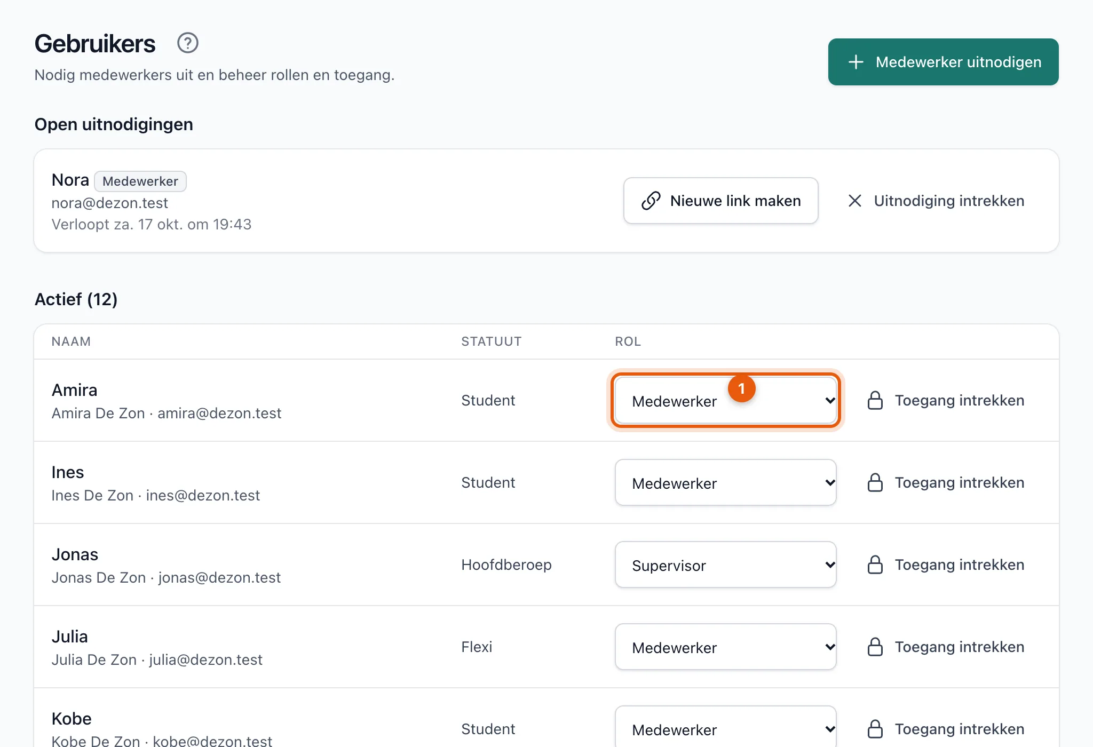The height and width of the screenshot is (747, 1093).
Task: Click the ROL column header
Action: tap(628, 341)
